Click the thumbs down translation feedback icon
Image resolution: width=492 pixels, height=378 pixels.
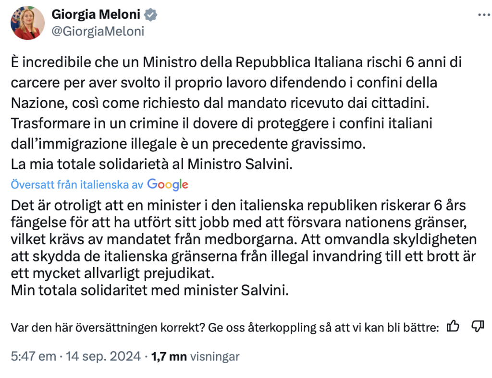pyautogui.click(x=477, y=327)
